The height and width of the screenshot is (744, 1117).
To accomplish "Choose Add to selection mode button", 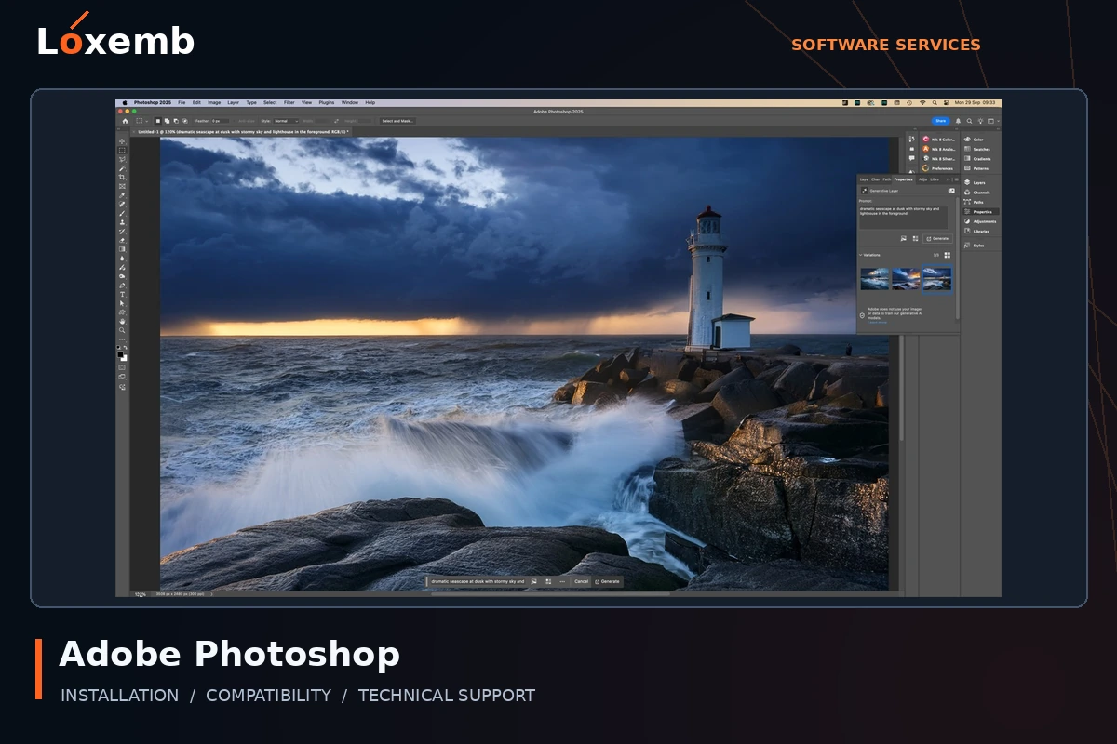I will [167, 121].
